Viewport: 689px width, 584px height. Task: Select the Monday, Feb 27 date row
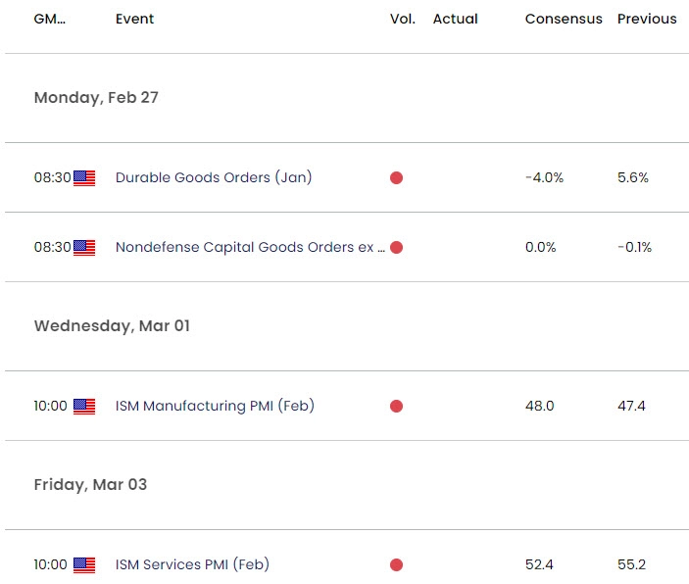tap(96, 98)
